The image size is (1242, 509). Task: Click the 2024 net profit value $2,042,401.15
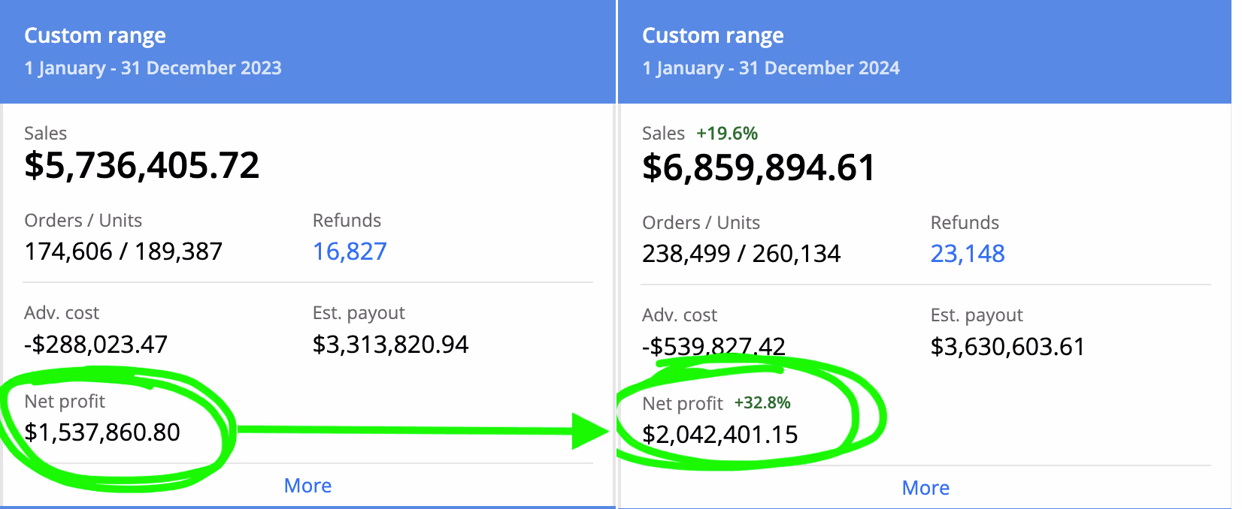(x=720, y=435)
